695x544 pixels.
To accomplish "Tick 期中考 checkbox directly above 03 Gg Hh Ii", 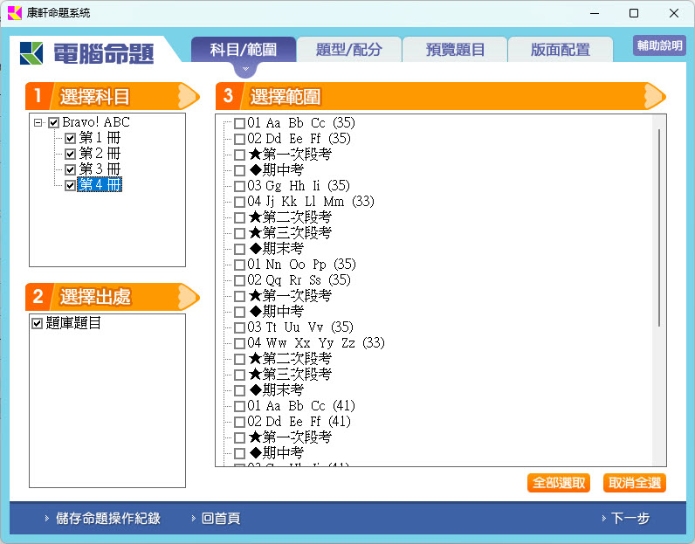I will [239, 170].
